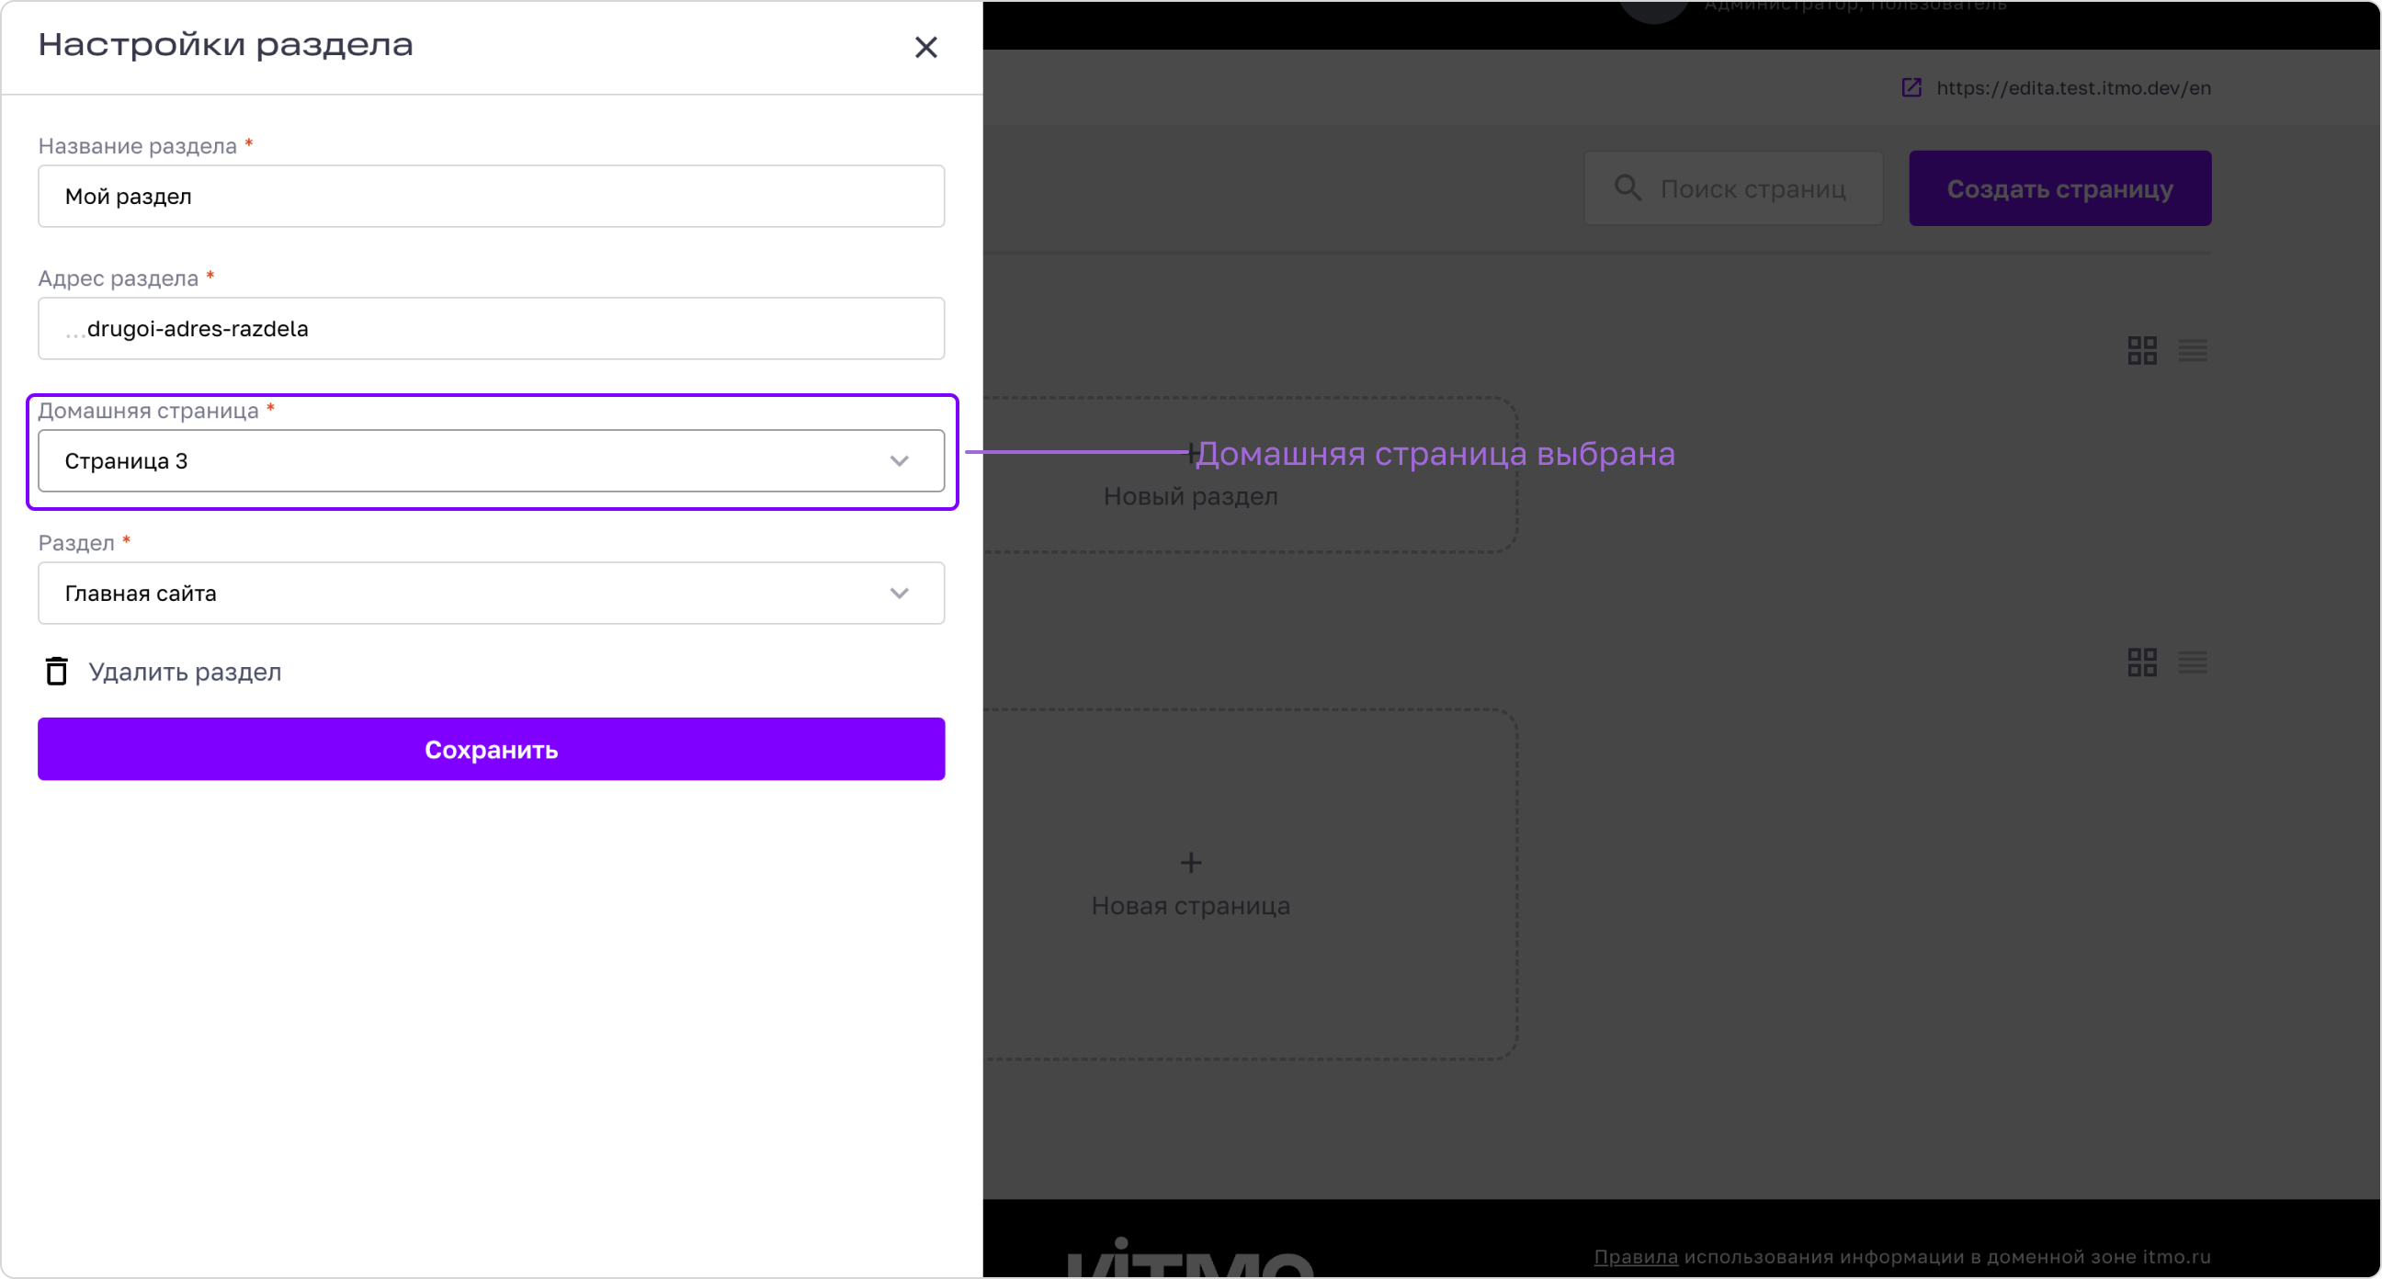Switch the lower section to grid view

pyautogui.click(x=2141, y=662)
